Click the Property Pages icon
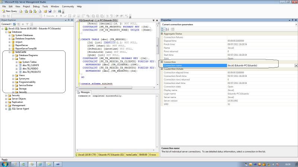 [x=172, y=29]
